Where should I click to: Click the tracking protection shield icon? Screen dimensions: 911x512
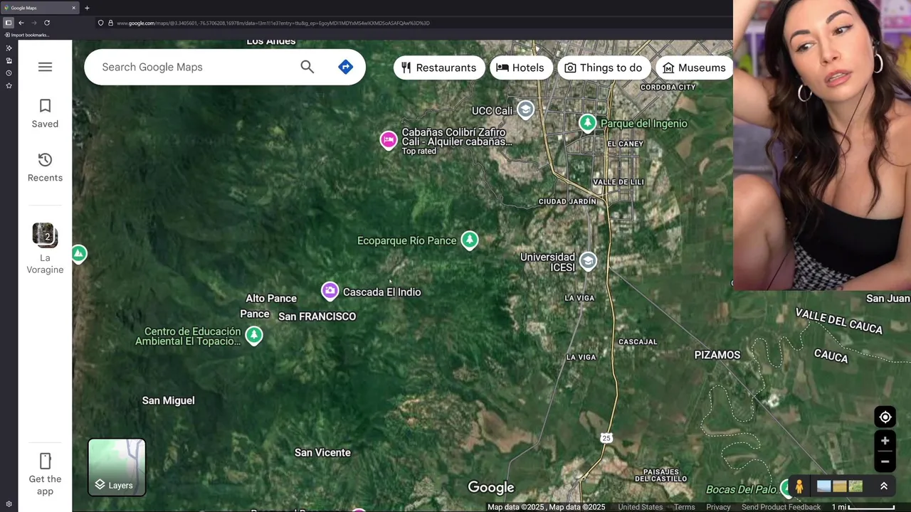(100, 23)
